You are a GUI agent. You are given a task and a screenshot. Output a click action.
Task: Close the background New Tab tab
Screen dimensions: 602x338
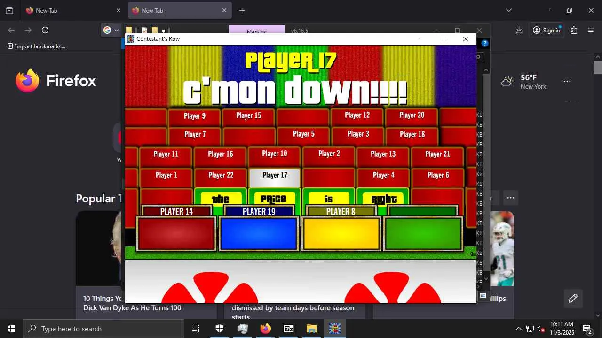(118, 10)
